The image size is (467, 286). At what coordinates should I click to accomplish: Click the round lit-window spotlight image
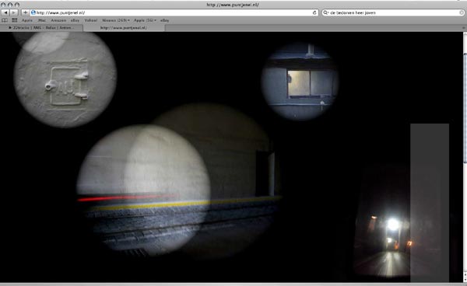[x=300, y=81]
